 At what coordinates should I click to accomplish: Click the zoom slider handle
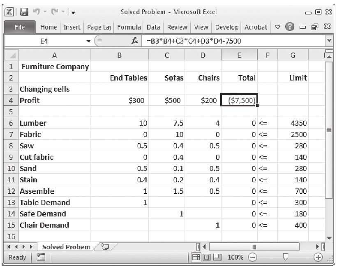pos(286,258)
